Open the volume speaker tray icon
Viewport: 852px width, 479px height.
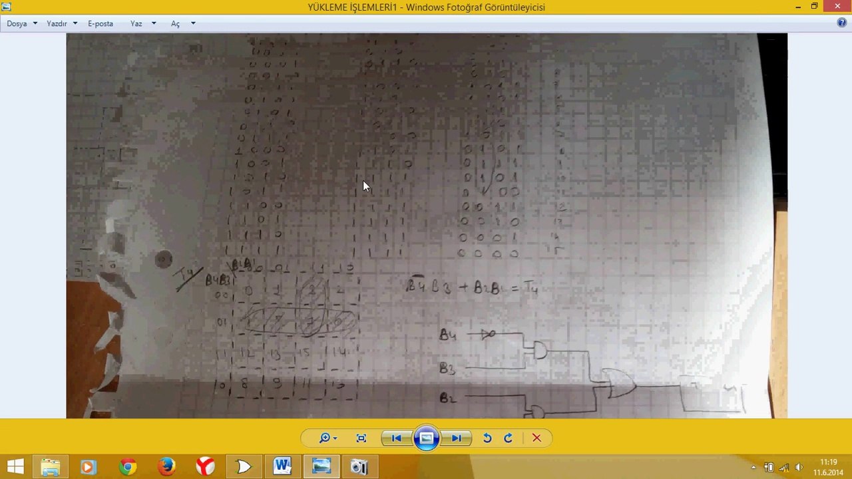[799, 467]
